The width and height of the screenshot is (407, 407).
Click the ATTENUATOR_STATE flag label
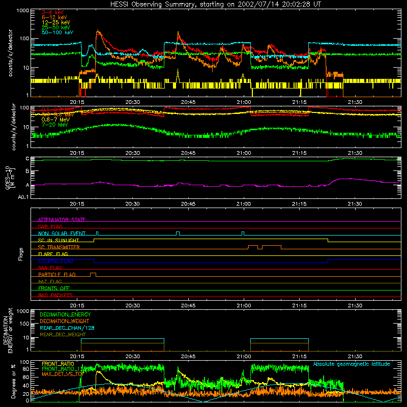coord(62,220)
